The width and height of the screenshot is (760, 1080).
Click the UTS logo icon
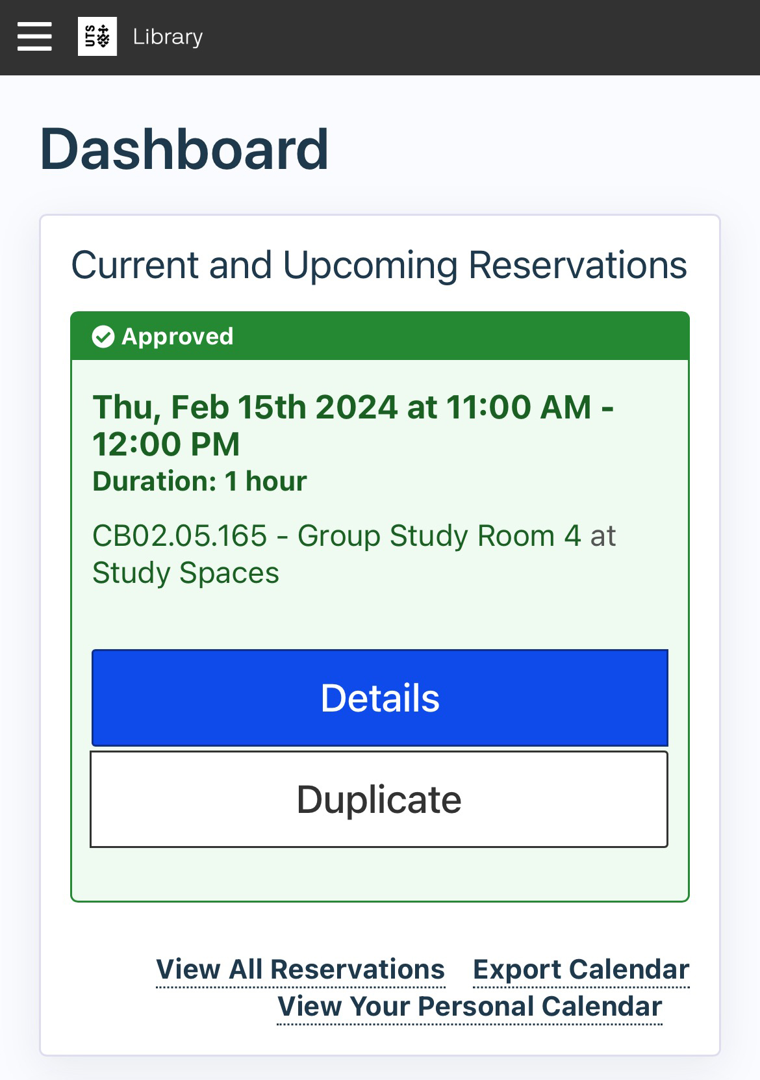point(97,36)
